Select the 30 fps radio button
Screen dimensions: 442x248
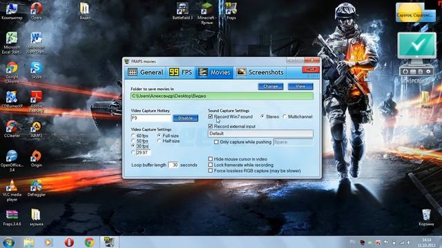coord(133,146)
